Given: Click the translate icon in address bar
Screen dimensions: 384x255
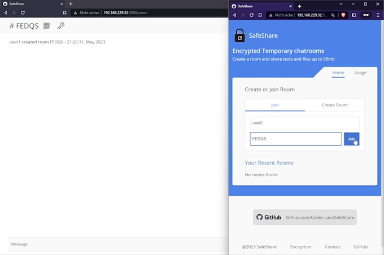Looking at the screenshot, I should click(333, 15).
